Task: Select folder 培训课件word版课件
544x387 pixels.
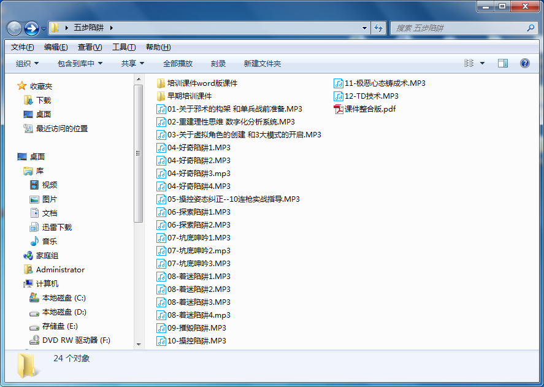Action: point(197,83)
